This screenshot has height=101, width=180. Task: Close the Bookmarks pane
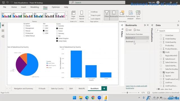pos(148,25)
